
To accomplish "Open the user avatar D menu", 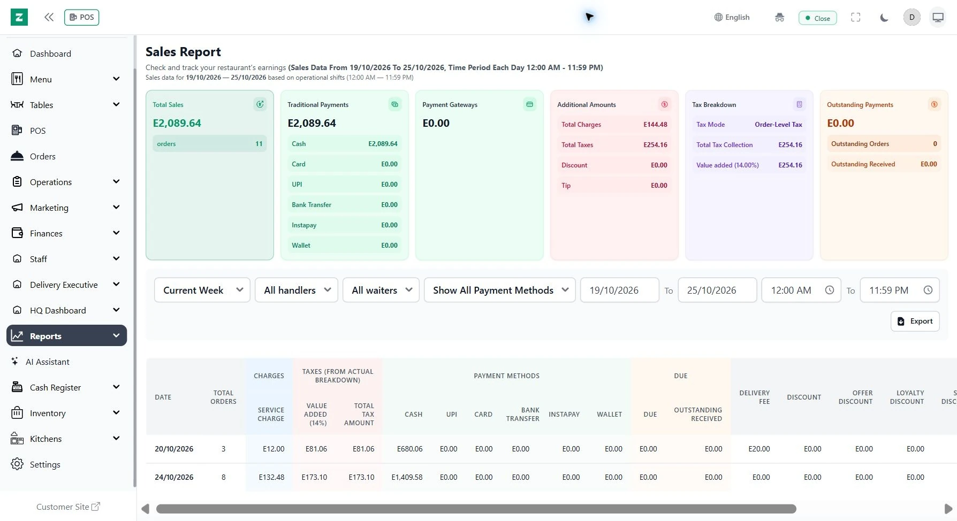I will pyautogui.click(x=912, y=17).
